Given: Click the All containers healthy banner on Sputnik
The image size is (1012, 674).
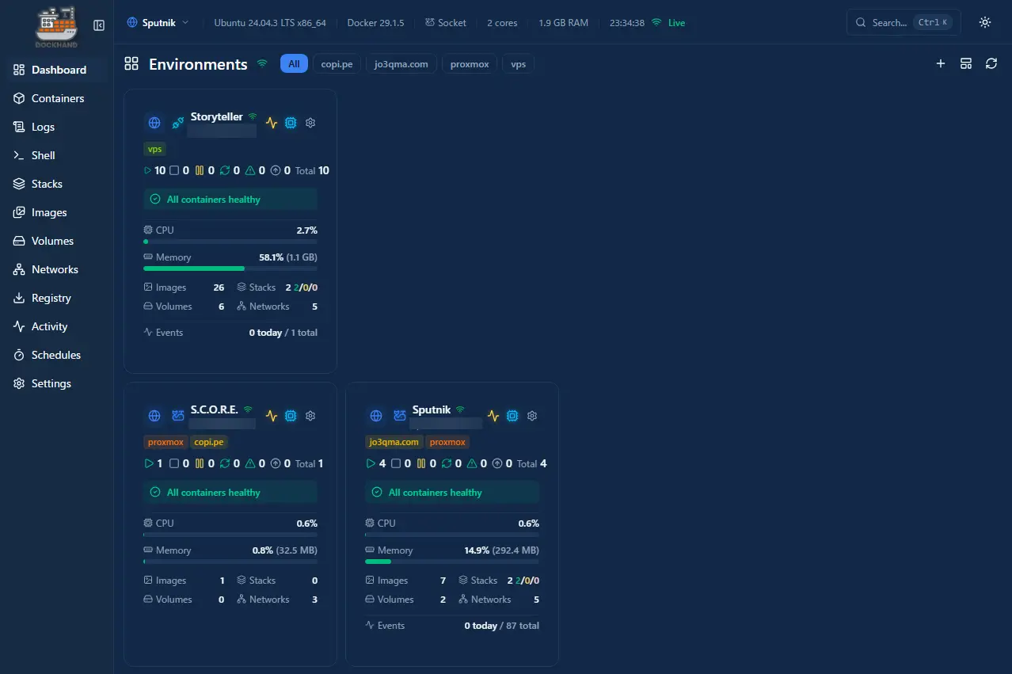Looking at the screenshot, I should 451,492.
